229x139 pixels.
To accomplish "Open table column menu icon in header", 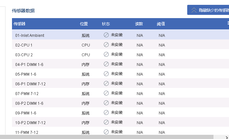I will click(228, 23).
